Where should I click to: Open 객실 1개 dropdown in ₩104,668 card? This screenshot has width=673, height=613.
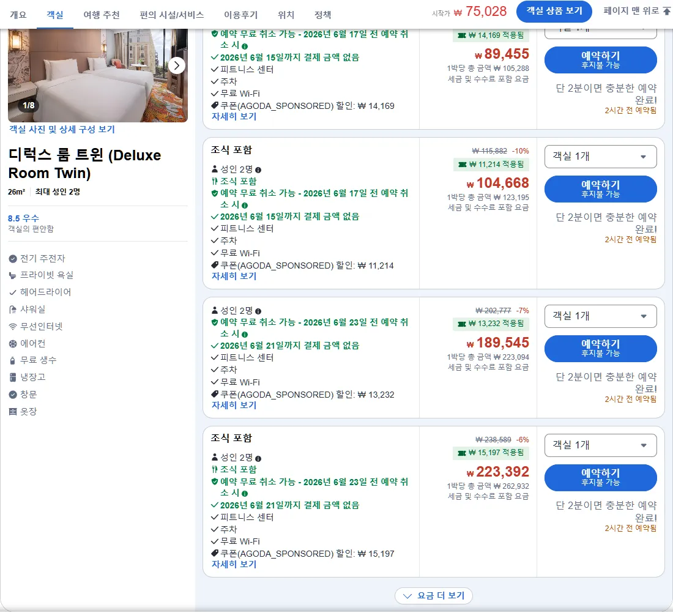coord(600,157)
